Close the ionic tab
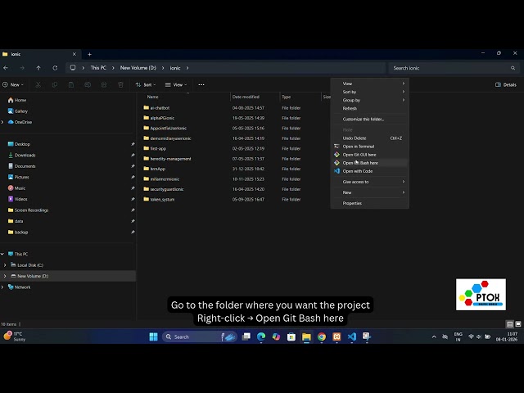This screenshot has height=393, width=524. (x=75, y=54)
